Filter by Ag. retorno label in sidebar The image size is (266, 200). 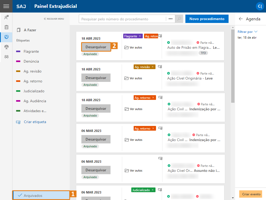[x=29, y=81]
